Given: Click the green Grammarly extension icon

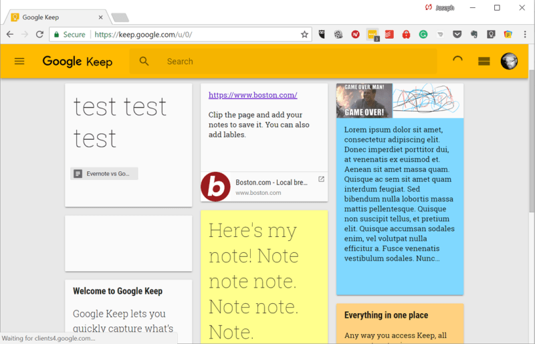Looking at the screenshot, I should click(x=423, y=34).
